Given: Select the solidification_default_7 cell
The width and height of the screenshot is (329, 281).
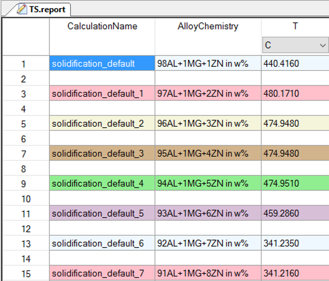Looking at the screenshot, I should (102, 273).
